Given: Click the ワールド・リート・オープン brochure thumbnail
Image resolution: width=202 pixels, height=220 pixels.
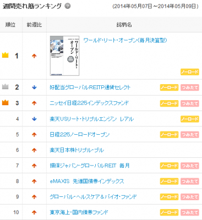Looking at the screenshot, I should 65,56.
